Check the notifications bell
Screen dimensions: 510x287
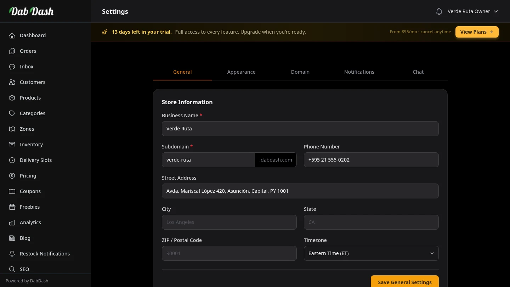click(x=439, y=11)
